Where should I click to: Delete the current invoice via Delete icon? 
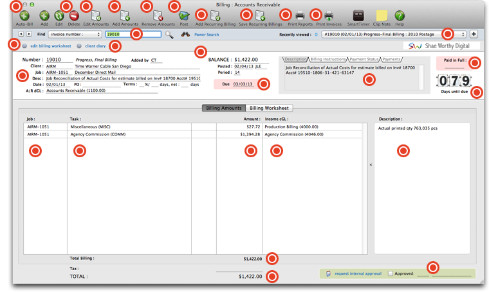74,16
